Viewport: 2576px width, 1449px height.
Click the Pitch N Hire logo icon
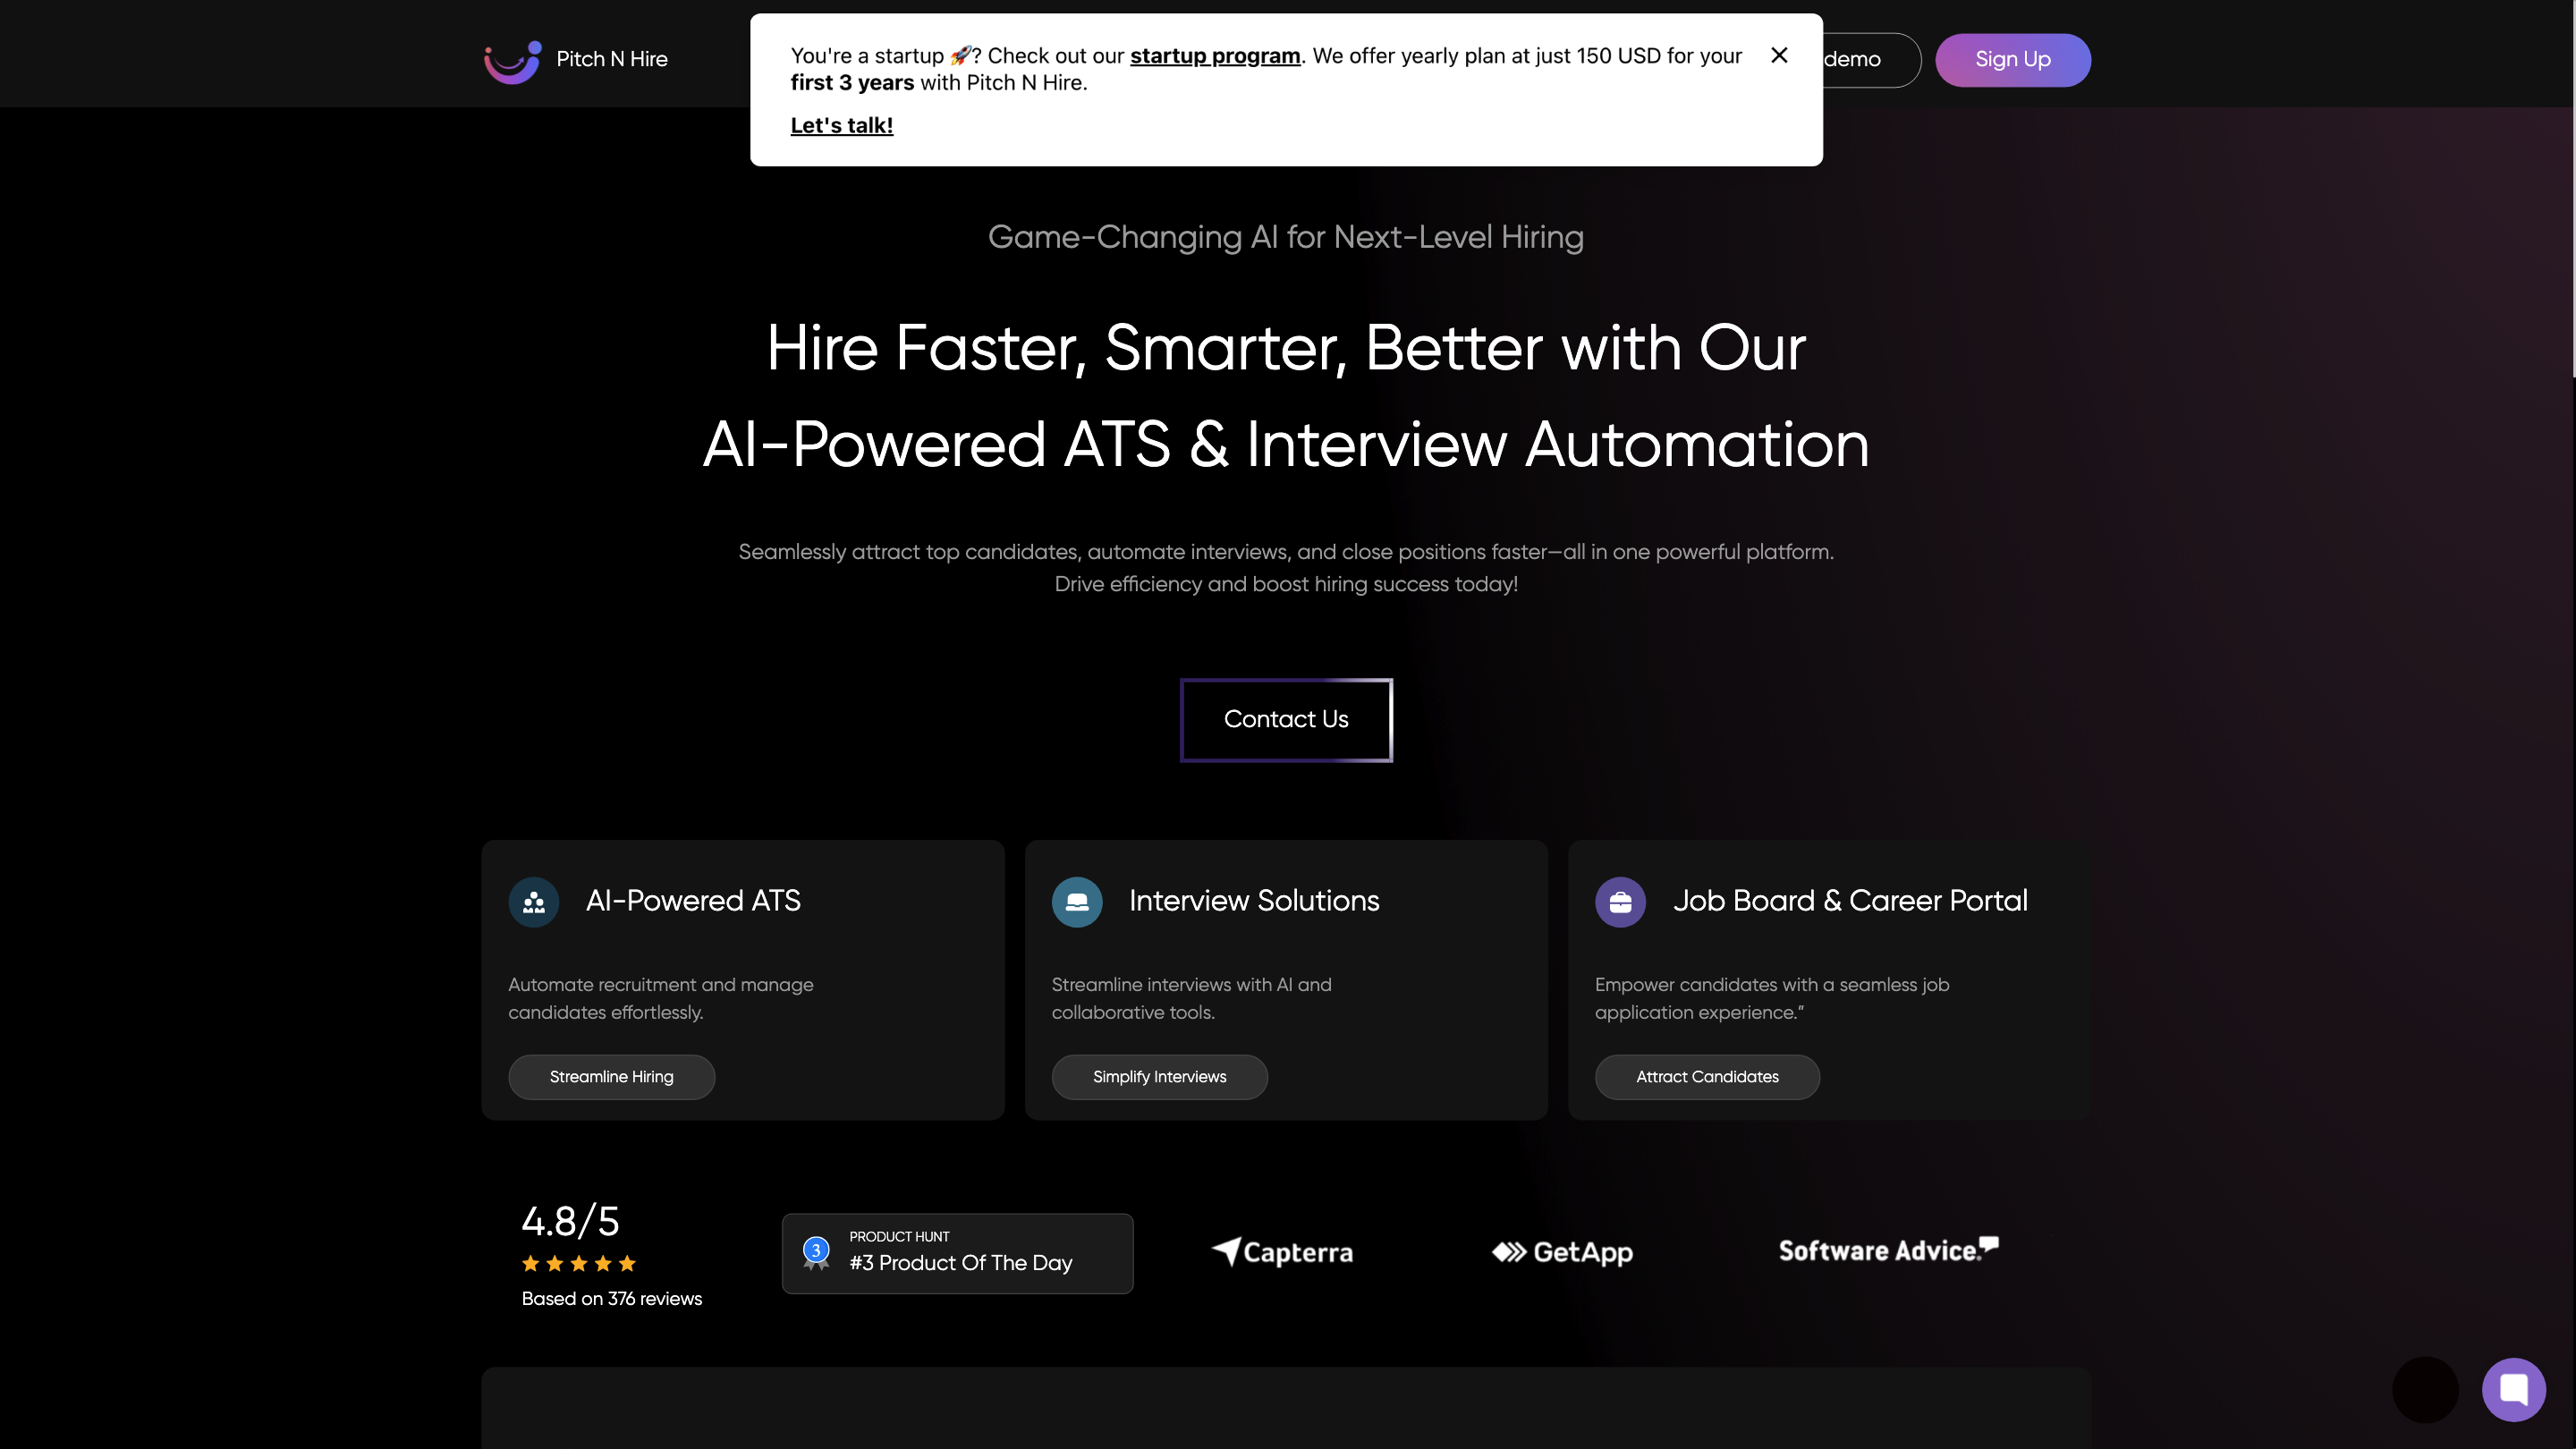pos(513,62)
